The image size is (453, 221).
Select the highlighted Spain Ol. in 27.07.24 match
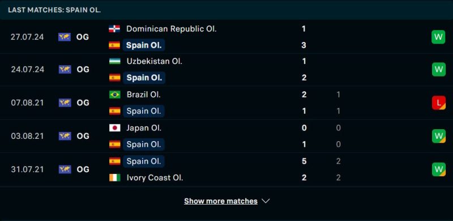144,45
